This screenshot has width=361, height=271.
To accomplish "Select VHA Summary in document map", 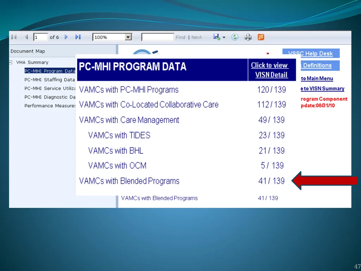I will (x=32, y=62).
